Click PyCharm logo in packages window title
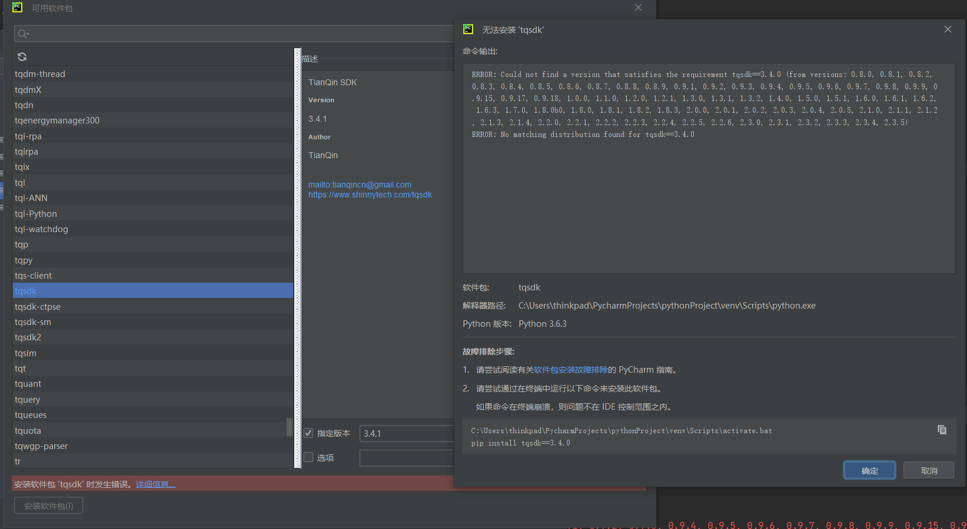This screenshot has height=529, width=967. point(18,8)
